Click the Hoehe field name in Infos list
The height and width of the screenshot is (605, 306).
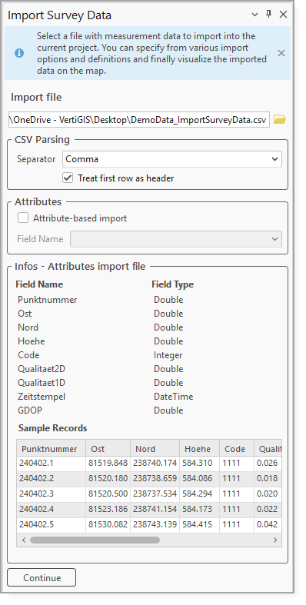pyautogui.click(x=31, y=341)
